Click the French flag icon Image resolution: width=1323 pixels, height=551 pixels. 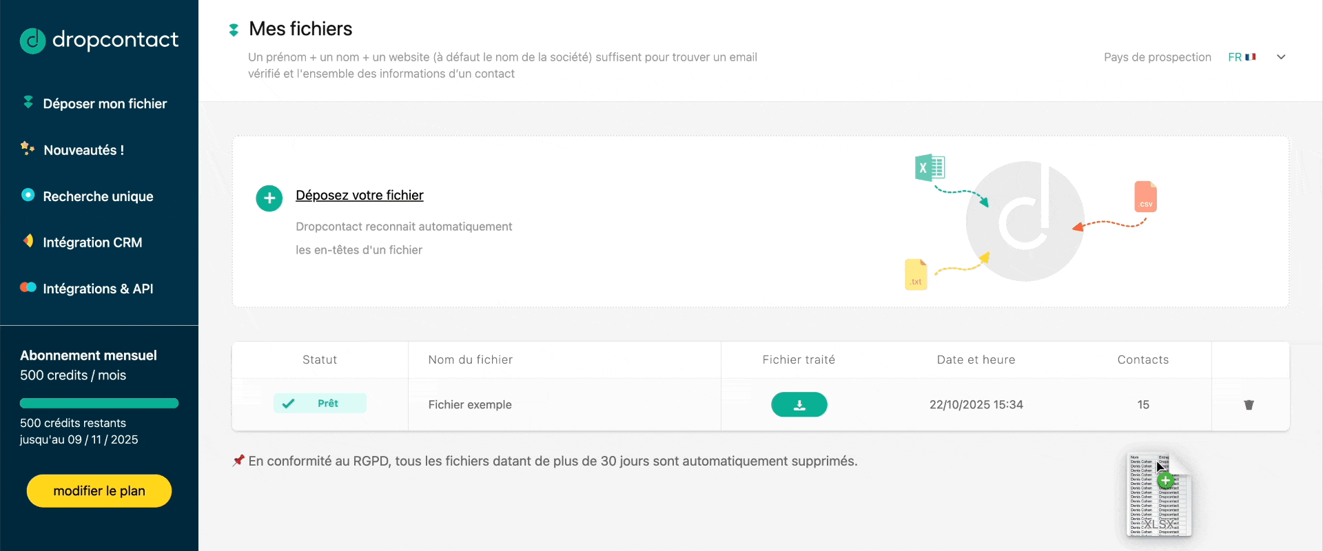1251,57
